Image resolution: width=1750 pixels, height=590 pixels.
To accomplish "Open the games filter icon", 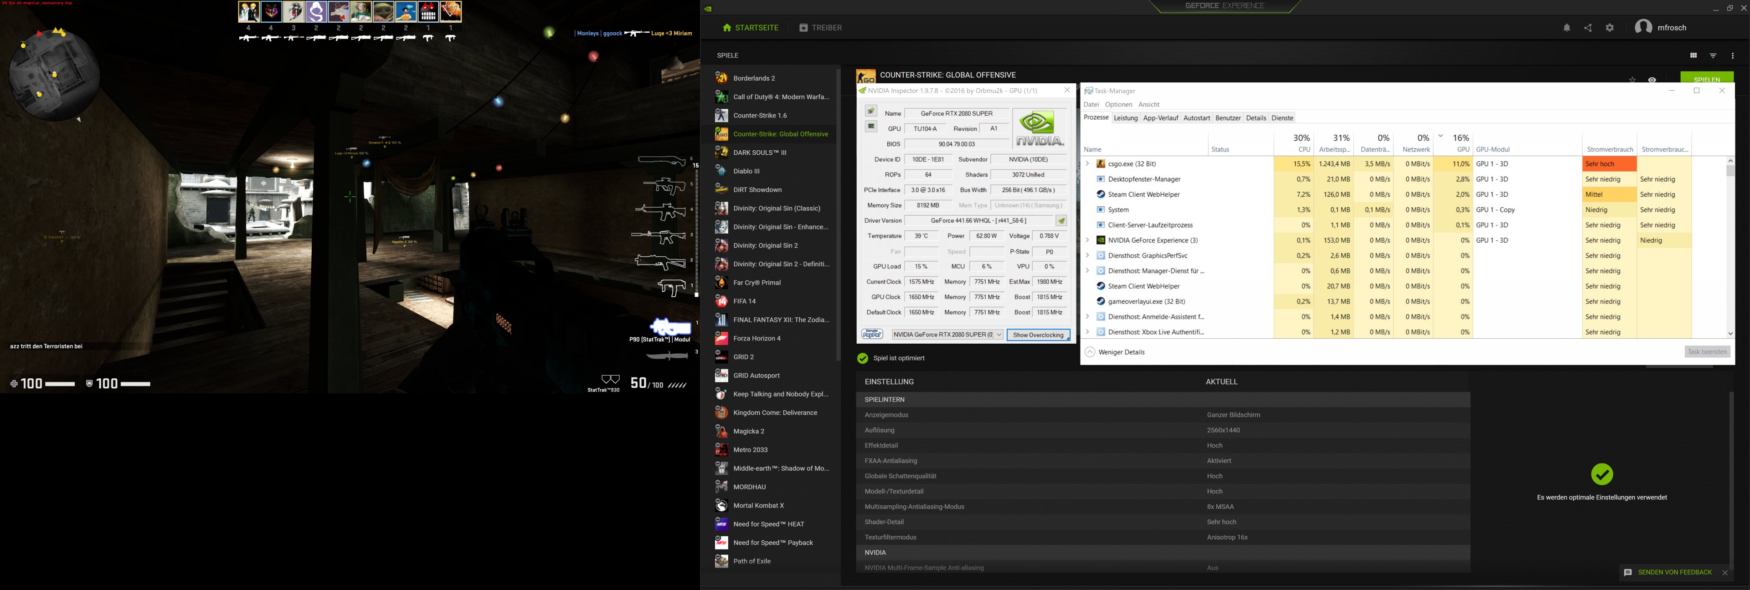I will (x=1713, y=56).
